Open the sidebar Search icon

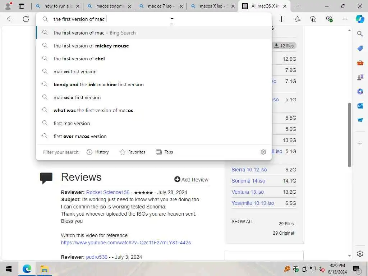click(x=360, y=34)
